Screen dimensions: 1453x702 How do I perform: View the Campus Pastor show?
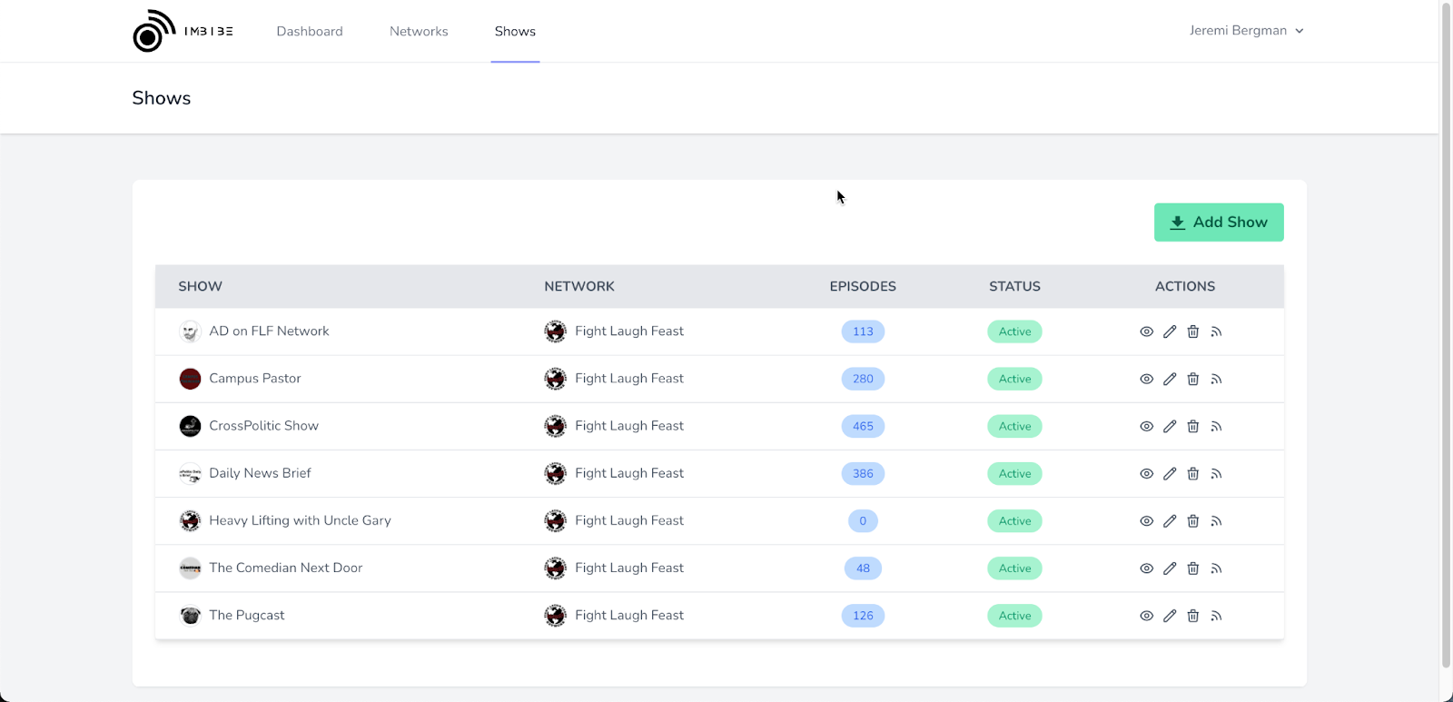click(x=1147, y=379)
